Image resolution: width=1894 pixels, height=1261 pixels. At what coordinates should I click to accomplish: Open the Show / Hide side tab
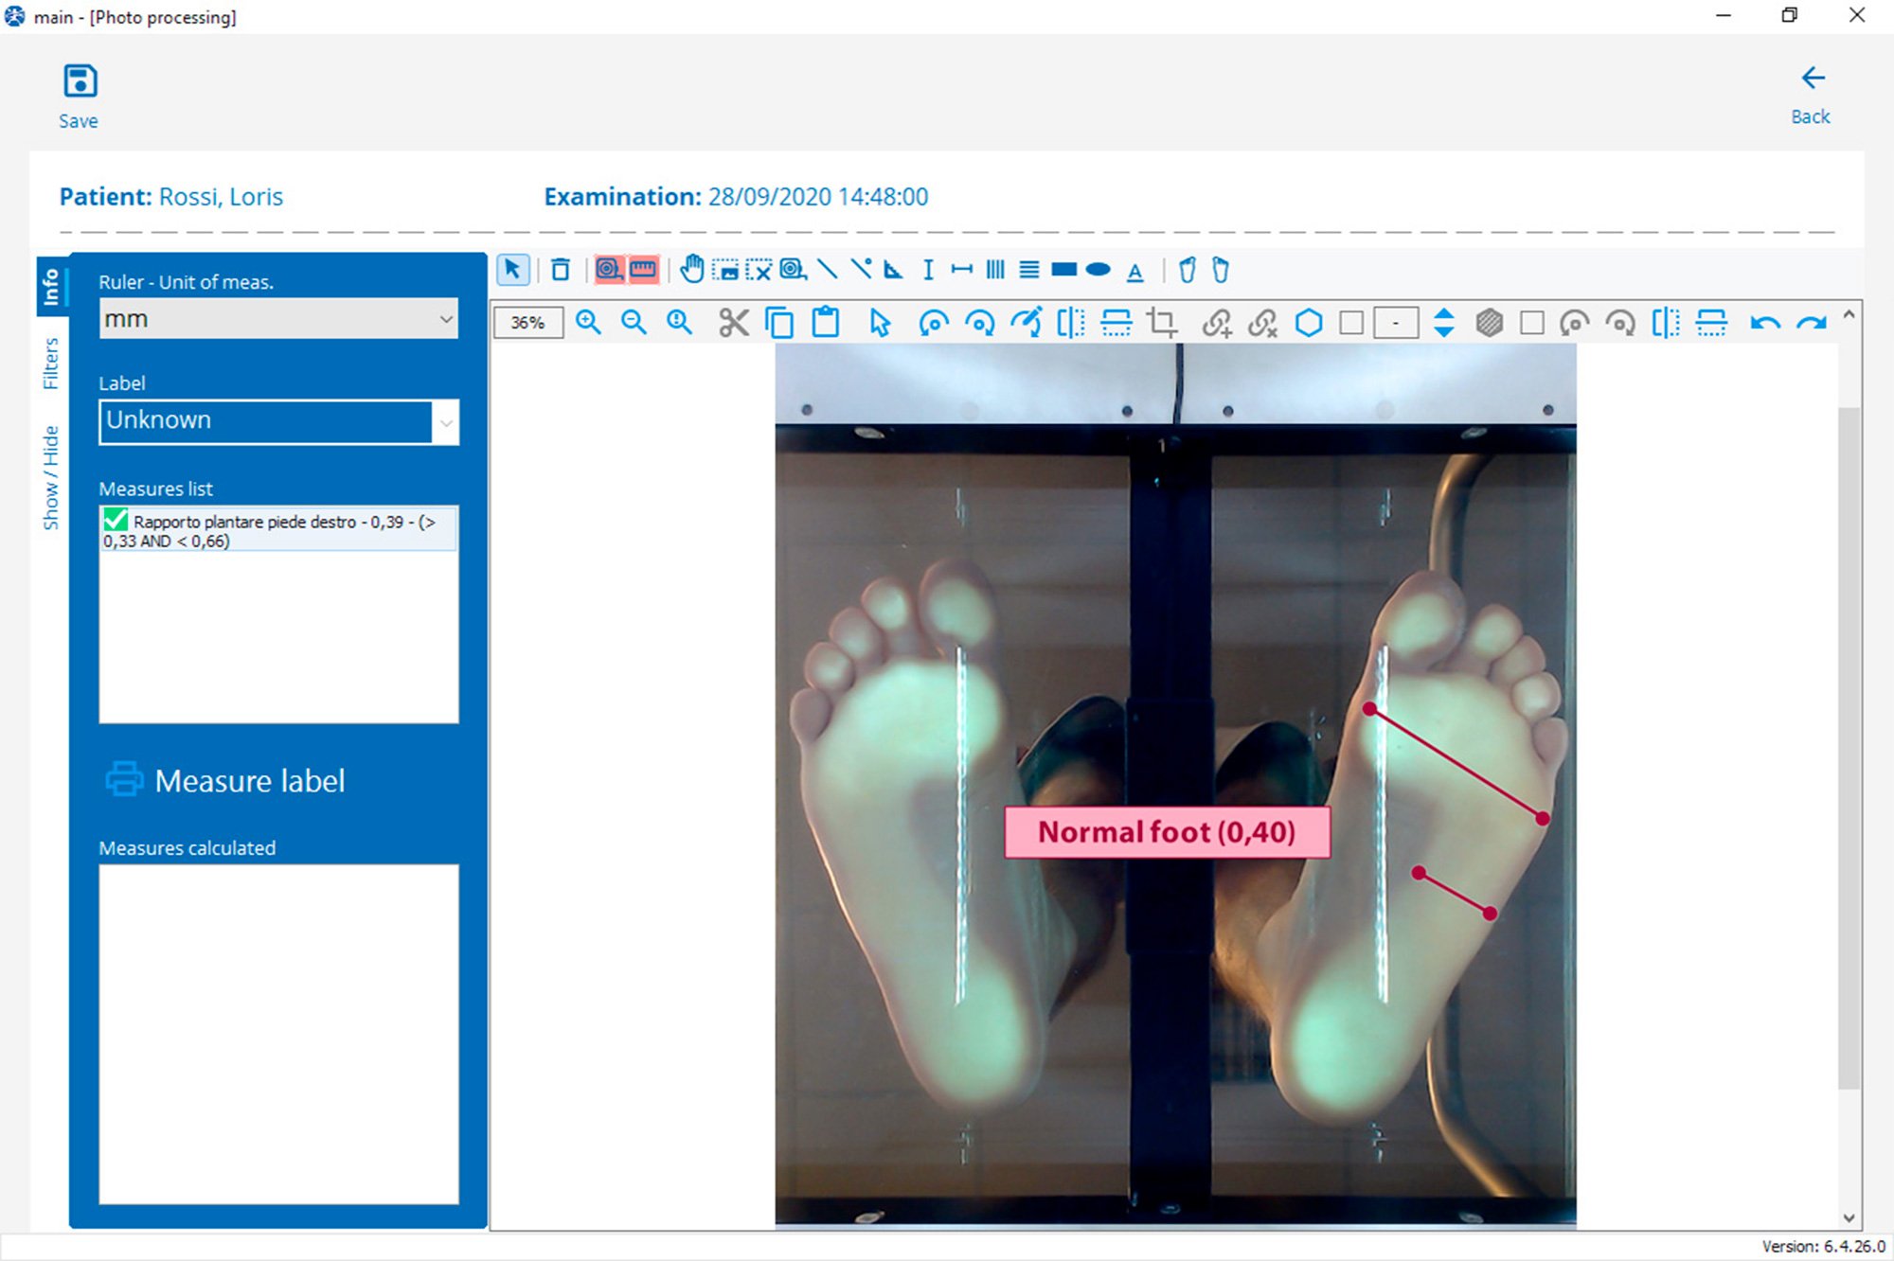(51, 477)
